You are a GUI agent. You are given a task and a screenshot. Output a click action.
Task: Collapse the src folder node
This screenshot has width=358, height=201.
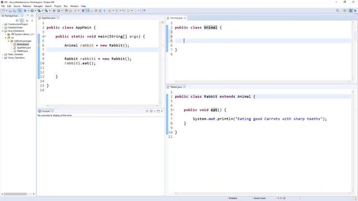[x=6, y=37]
